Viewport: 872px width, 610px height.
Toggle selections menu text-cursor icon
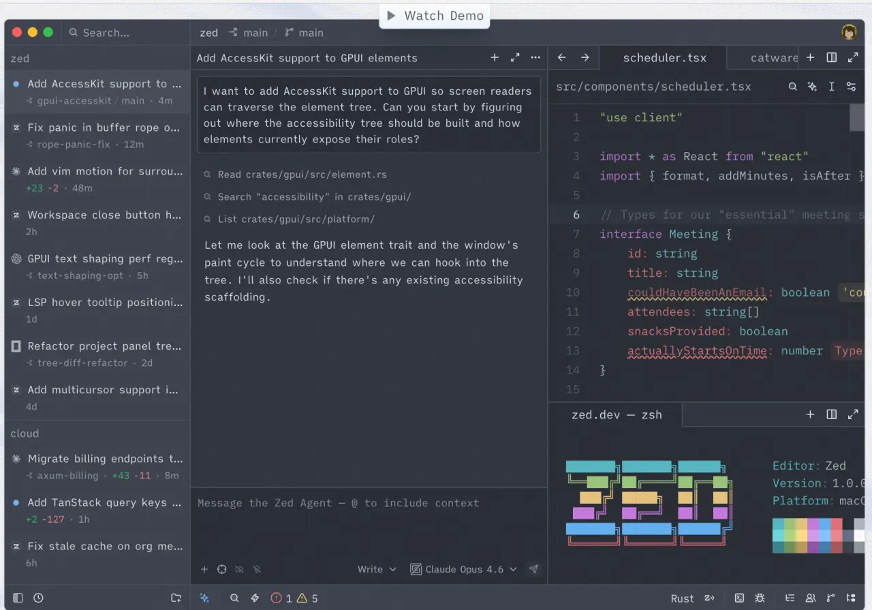[831, 87]
